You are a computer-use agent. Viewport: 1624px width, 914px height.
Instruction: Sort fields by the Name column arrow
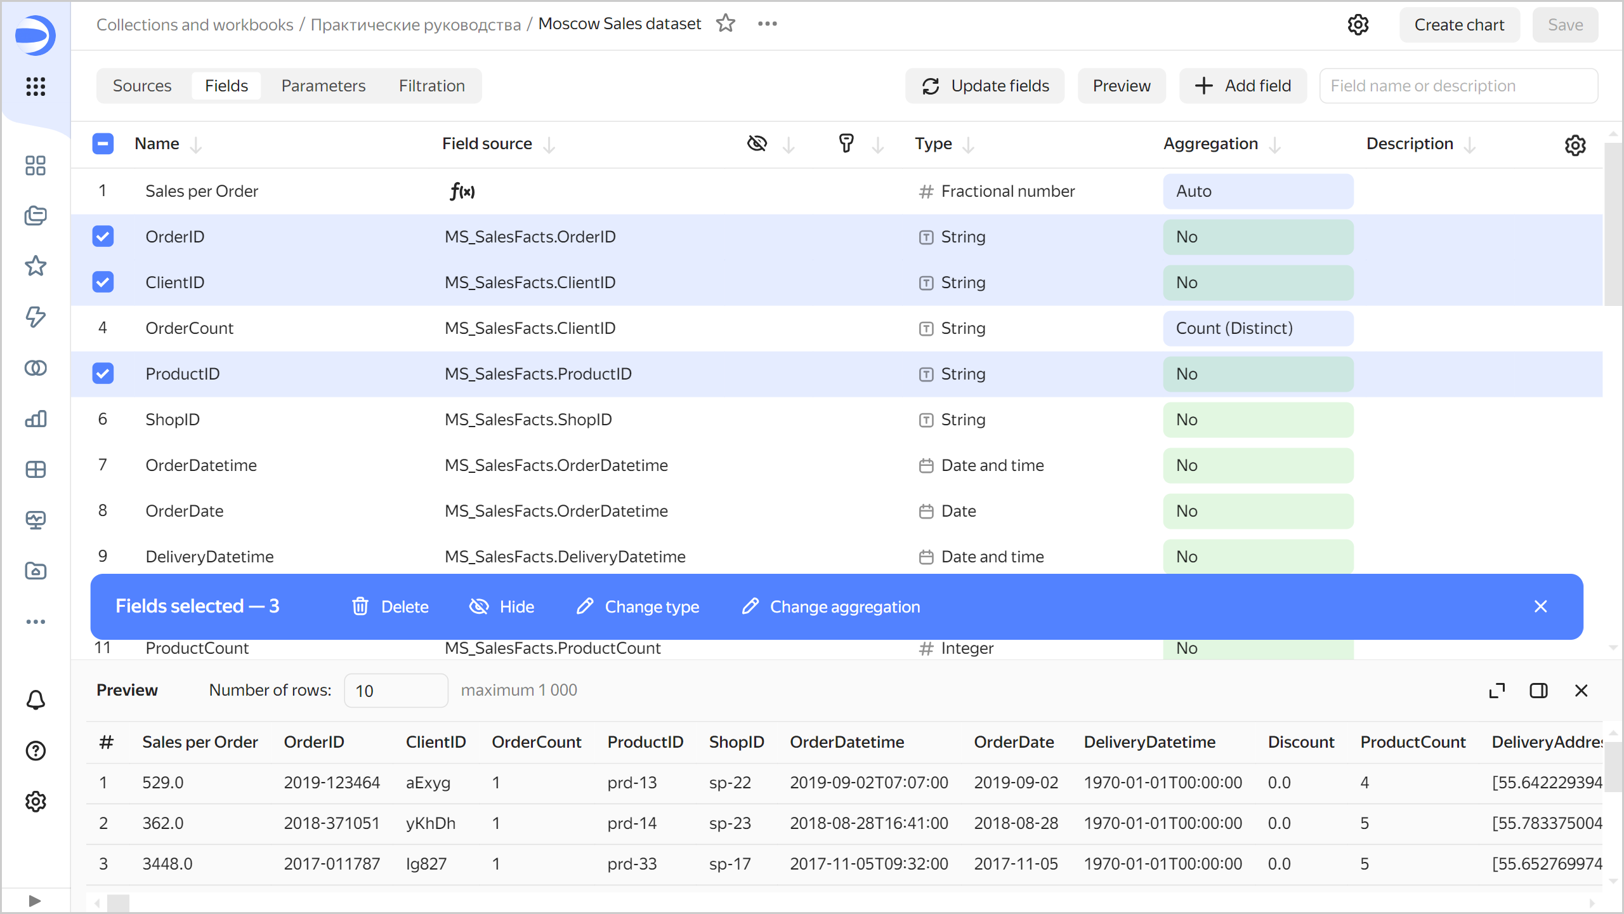(197, 144)
